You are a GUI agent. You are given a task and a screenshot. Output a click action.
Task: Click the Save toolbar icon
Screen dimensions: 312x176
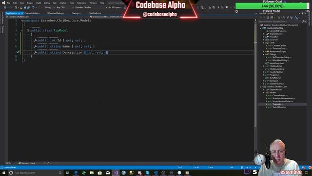tap(25, 7)
